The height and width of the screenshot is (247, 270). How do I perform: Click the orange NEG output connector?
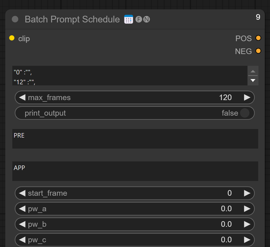click(x=258, y=51)
